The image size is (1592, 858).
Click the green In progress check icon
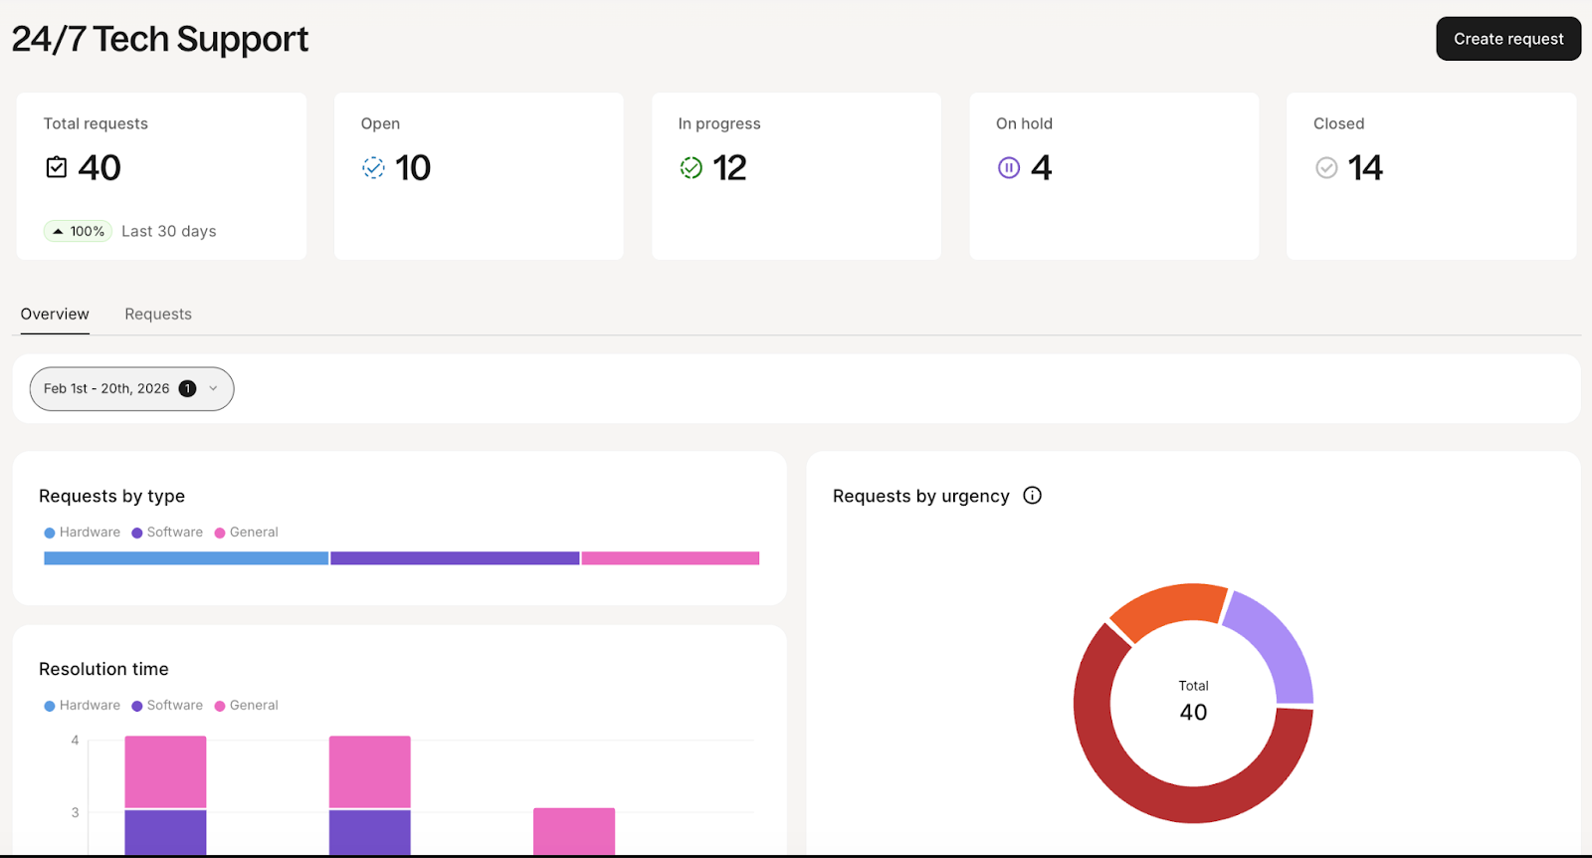point(691,168)
